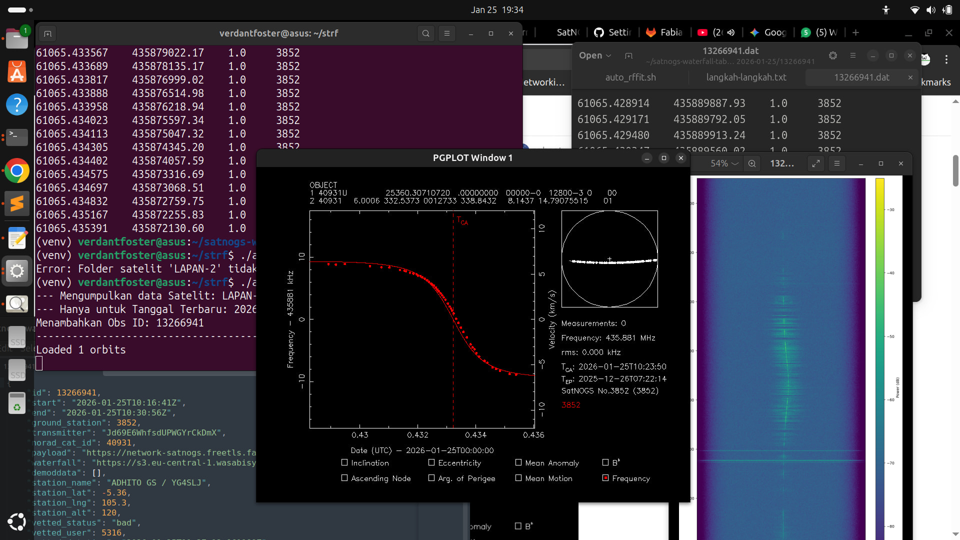Open the new browser tab plus button
This screenshot has height=540, width=960.
point(855,32)
